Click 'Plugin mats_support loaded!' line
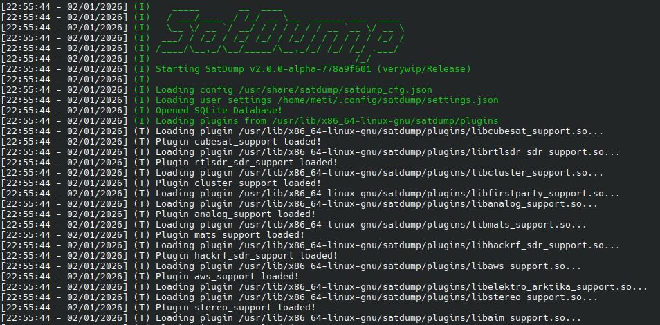 (x=152, y=235)
